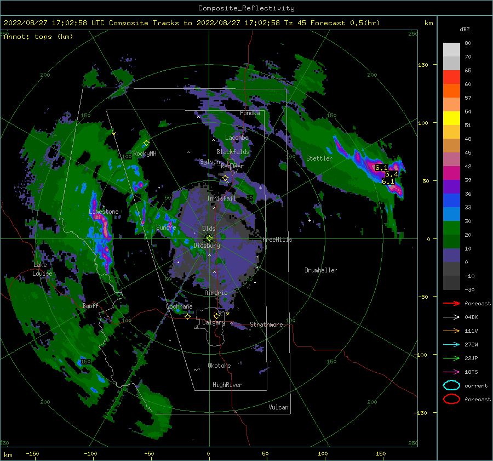Image resolution: width=493 pixels, height=461 pixels.
Task: Click the Lacombe city label
Action: [x=237, y=138]
